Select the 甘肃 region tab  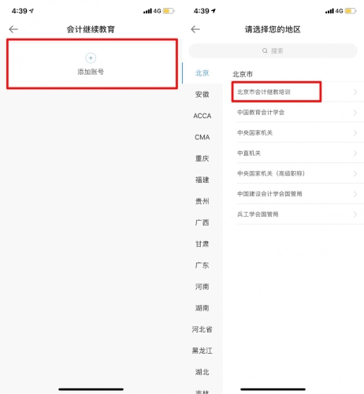coord(202,244)
